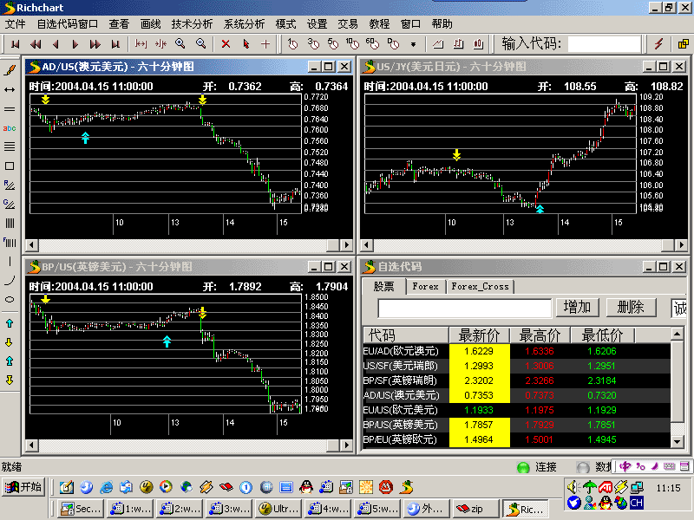Screen dimensions: 694x520
Task: Switch to the Forex_Cross tab
Action: (x=481, y=287)
